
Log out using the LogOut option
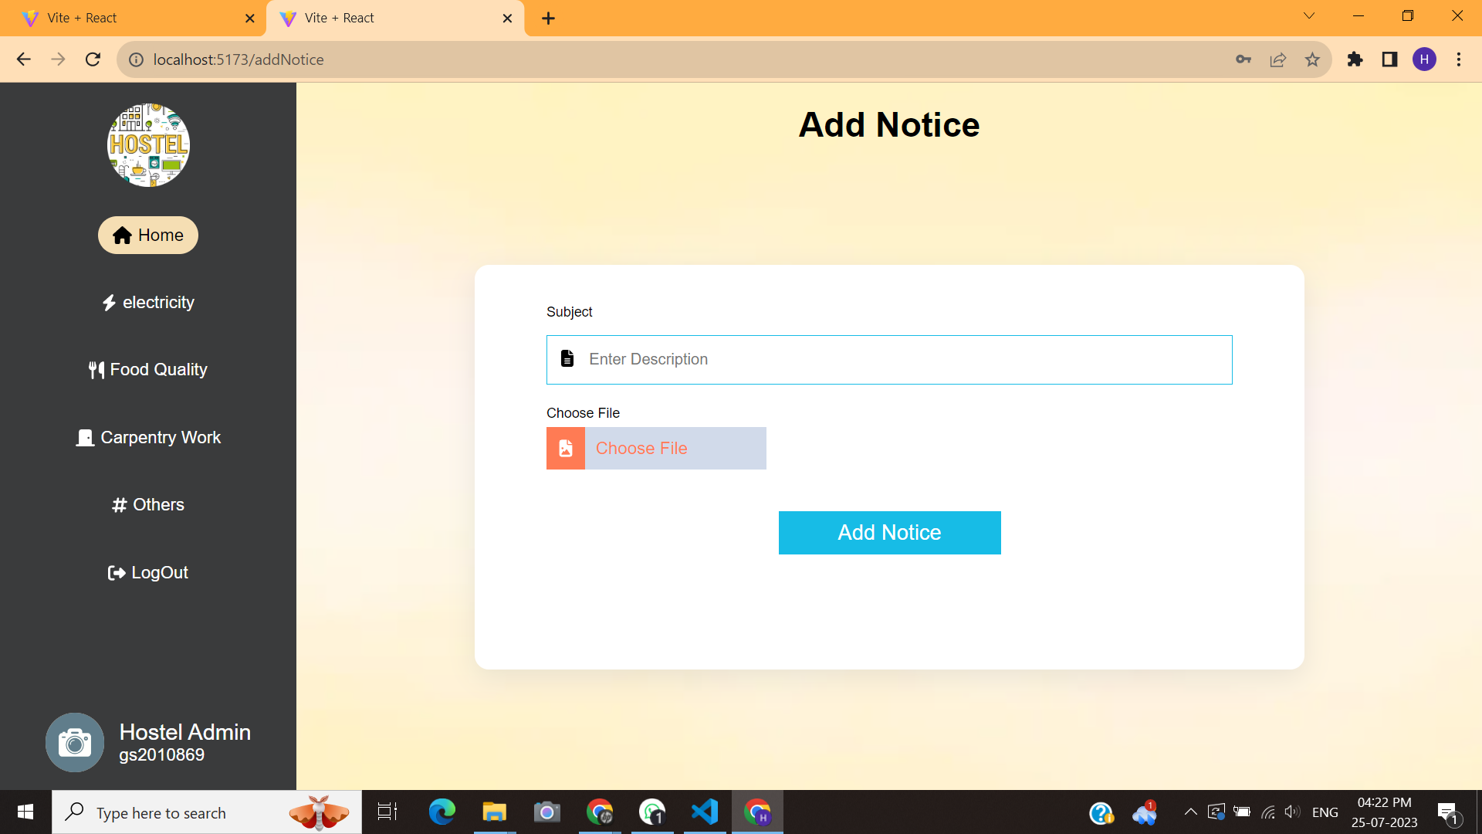pos(147,572)
